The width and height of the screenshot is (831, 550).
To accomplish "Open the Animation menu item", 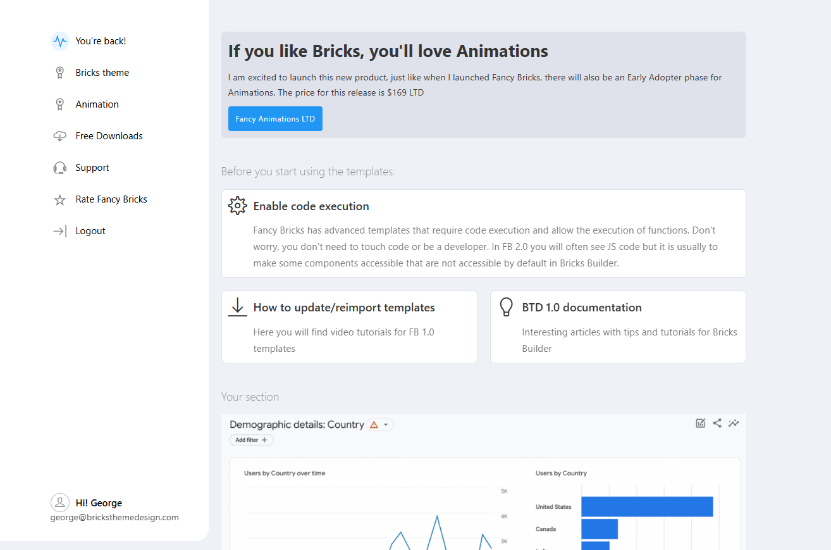I will [97, 104].
